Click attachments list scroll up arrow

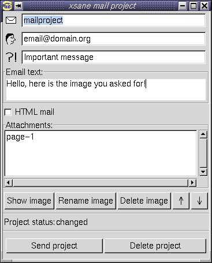[203, 134]
